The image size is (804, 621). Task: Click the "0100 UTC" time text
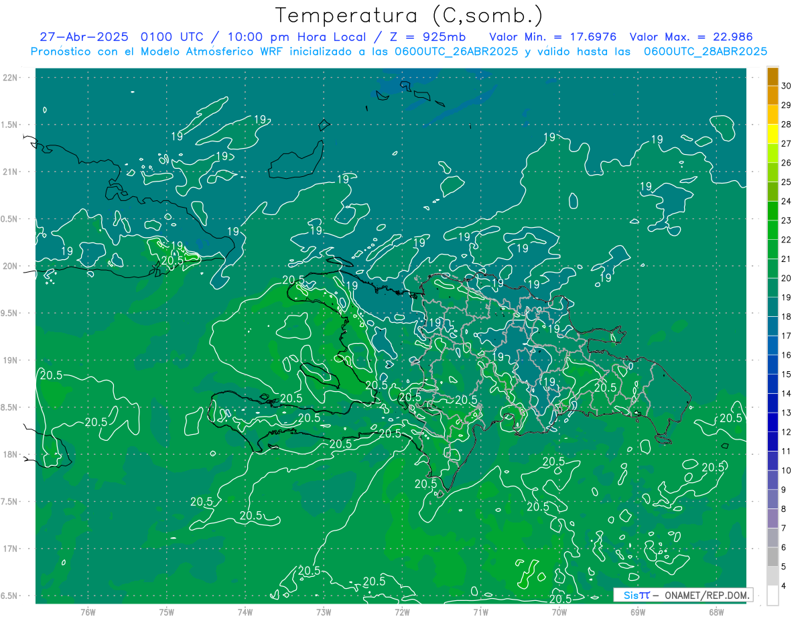pyautogui.click(x=173, y=37)
